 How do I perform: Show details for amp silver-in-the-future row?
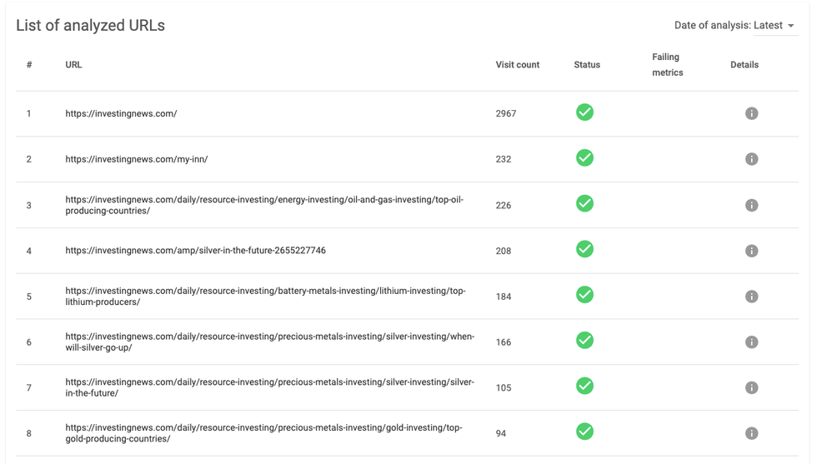click(751, 251)
